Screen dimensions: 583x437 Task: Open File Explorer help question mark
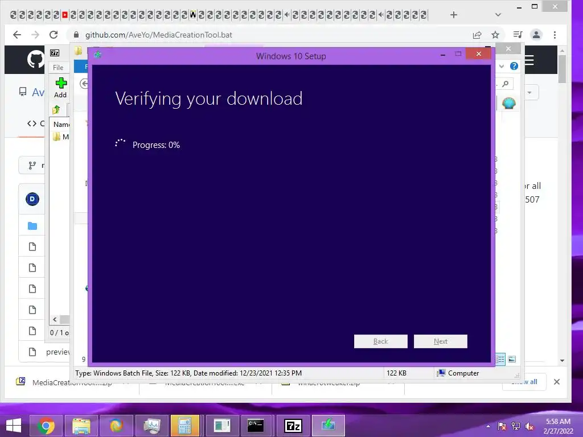coord(514,66)
